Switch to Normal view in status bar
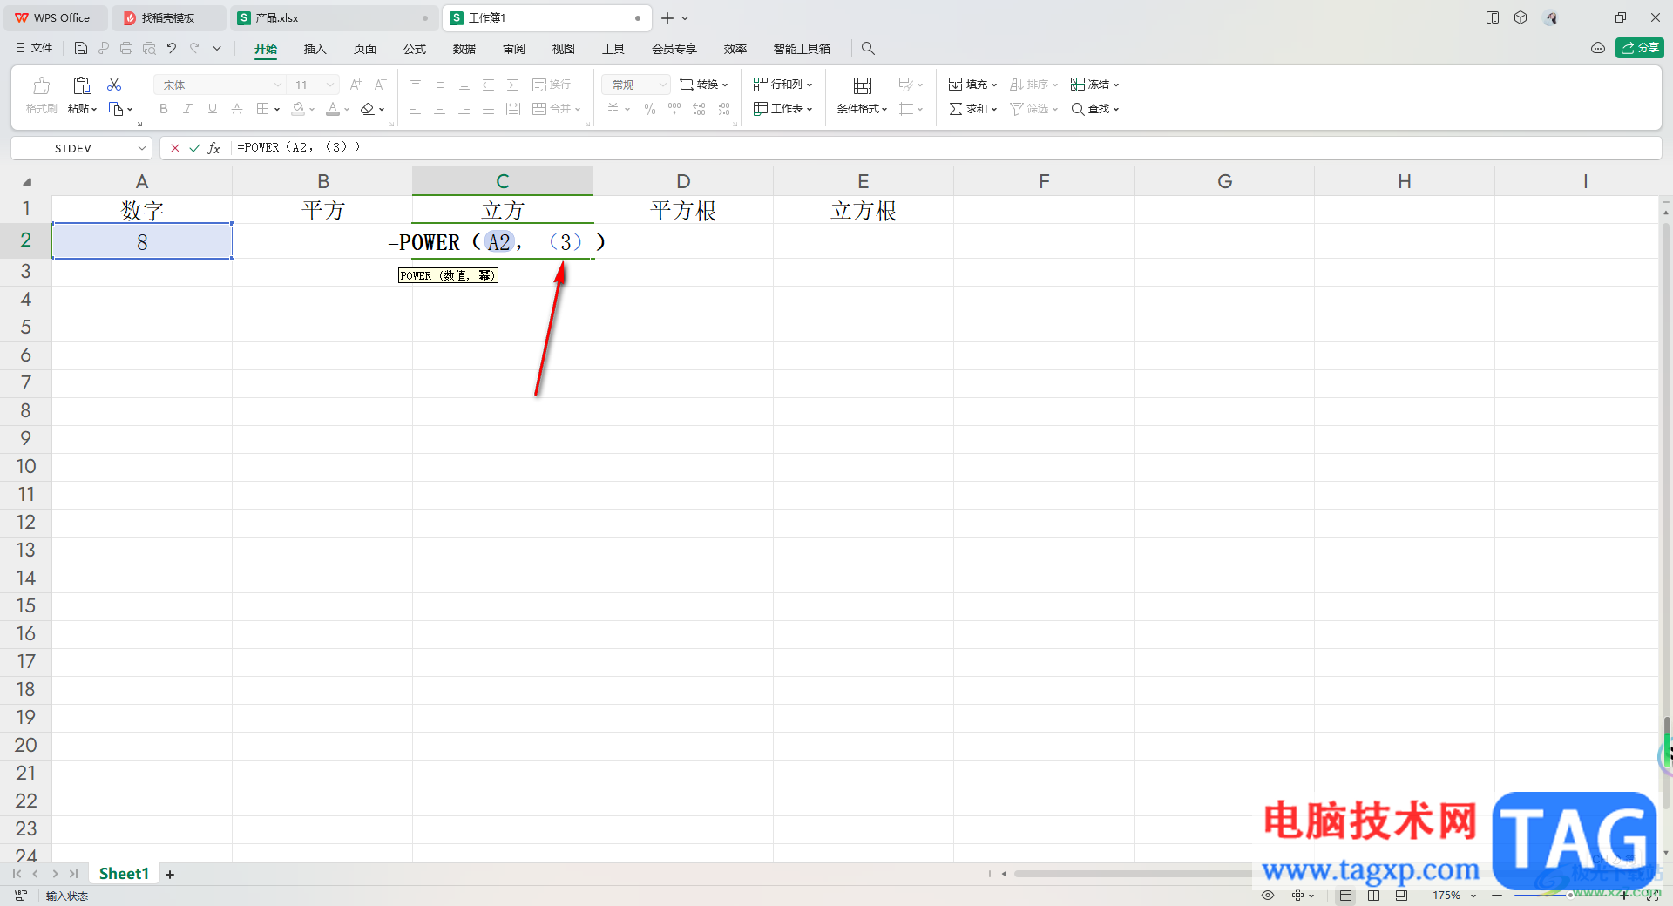This screenshot has height=906, width=1673. [1346, 896]
